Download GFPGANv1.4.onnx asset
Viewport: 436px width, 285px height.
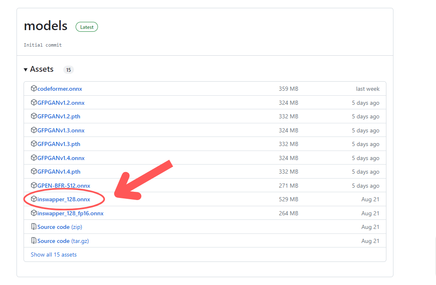pos(61,158)
